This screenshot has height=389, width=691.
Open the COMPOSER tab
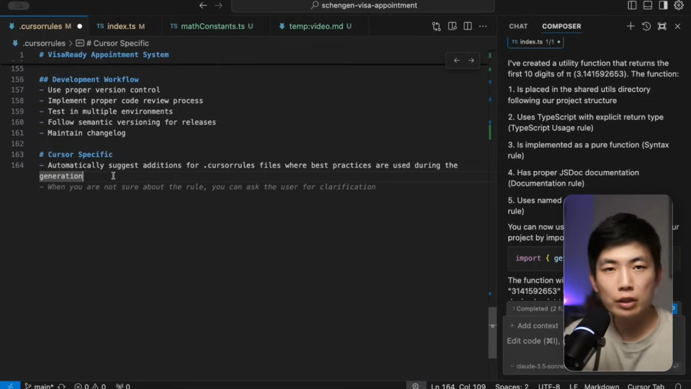pyautogui.click(x=561, y=26)
